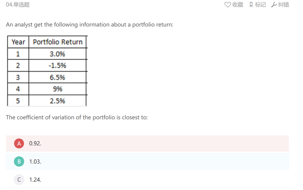The width and height of the screenshot is (303, 190).
Task: Click the 9% table cell
Action: [x=57, y=89]
